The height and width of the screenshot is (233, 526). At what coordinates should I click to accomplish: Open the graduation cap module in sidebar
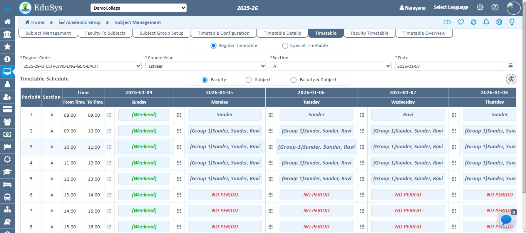(8, 172)
